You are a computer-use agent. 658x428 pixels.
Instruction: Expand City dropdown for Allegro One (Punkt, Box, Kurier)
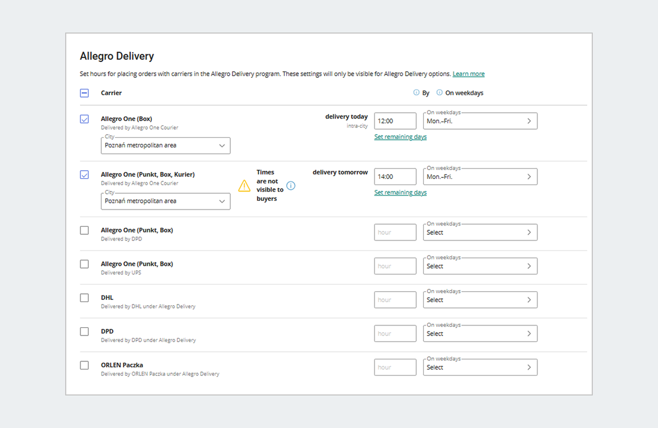[x=165, y=201]
